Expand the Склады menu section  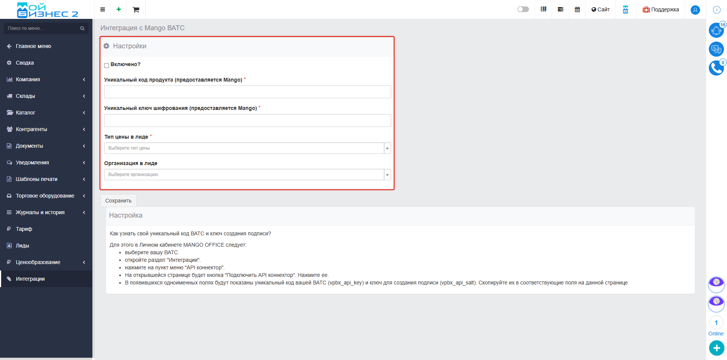(46, 96)
